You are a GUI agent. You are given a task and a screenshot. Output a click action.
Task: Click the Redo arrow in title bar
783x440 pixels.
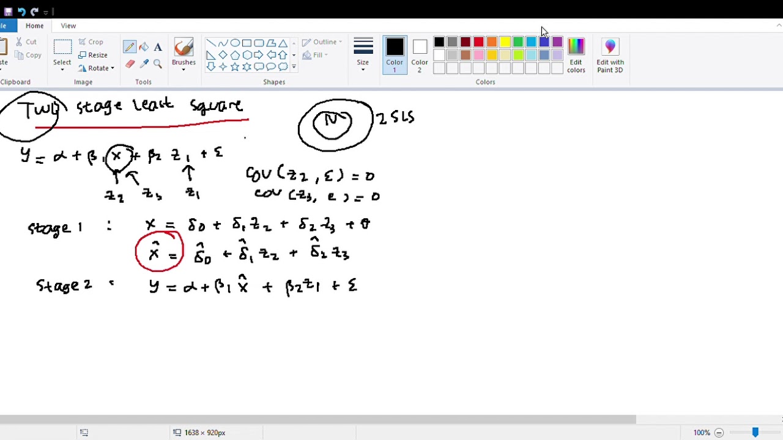pyautogui.click(x=34, y=12)
